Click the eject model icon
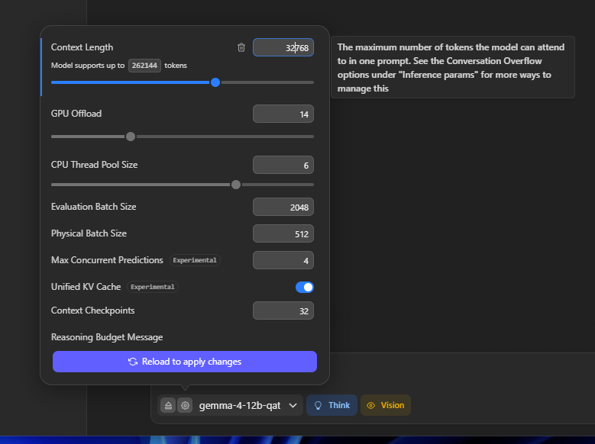Image resolution: width=595 pixels, height=444 pixels. point(168,405)
